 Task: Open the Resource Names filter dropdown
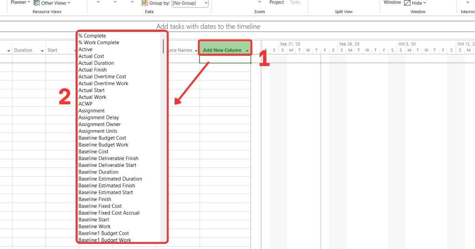tap(196, 50)
